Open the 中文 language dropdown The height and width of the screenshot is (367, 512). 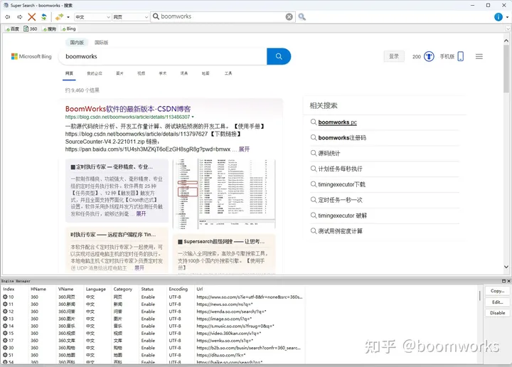(92, 17)
